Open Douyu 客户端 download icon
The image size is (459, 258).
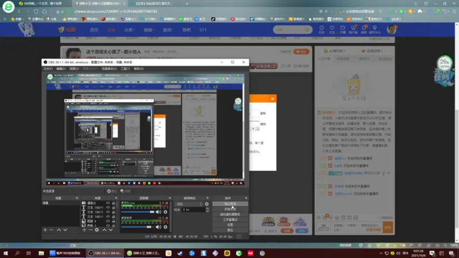(353, 29)
